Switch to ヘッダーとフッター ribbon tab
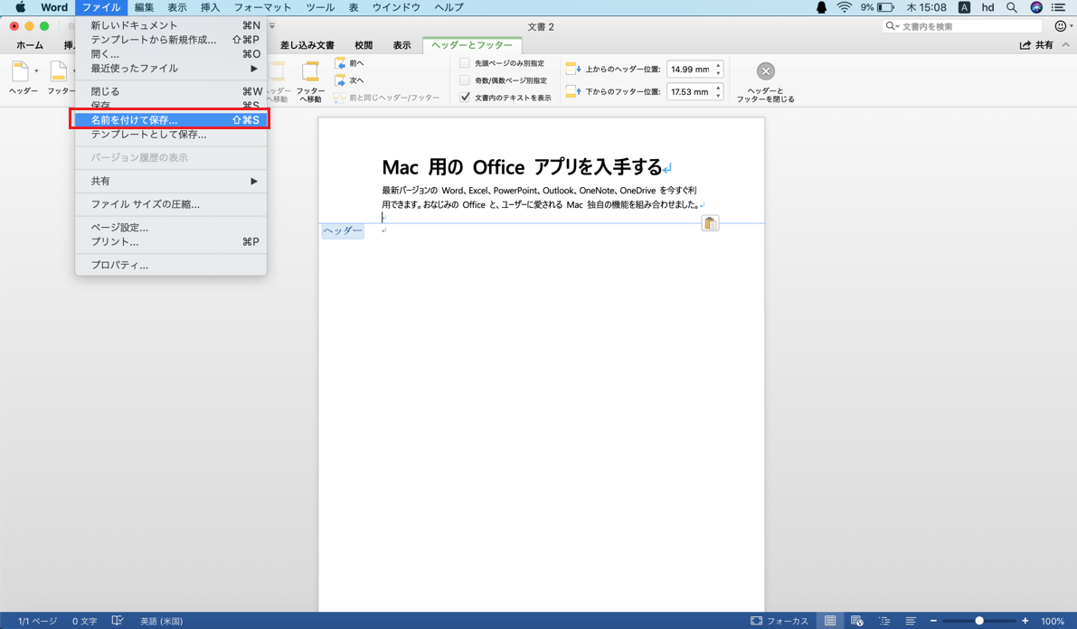 point(472,45)
